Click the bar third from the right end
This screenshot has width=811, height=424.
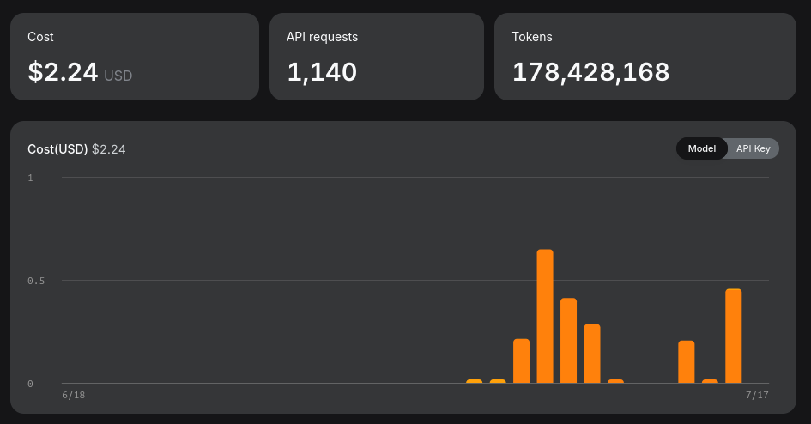[687, 362]
